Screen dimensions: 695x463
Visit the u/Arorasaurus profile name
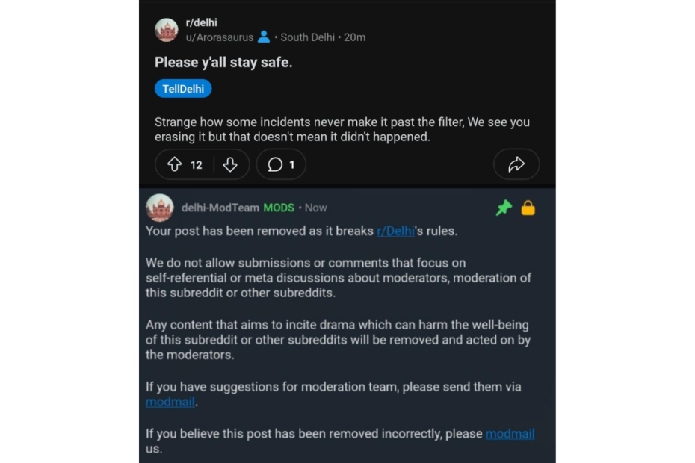pos(219,37)
